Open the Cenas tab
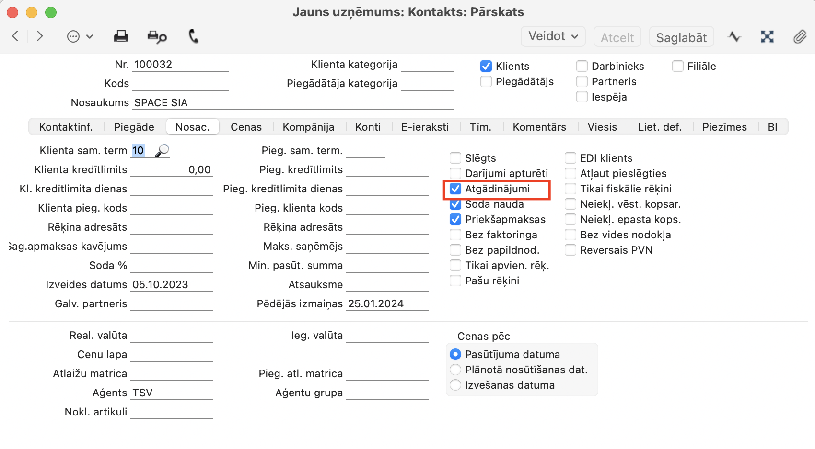The width and height of the screenshot is (815, 449). [246, 127]
